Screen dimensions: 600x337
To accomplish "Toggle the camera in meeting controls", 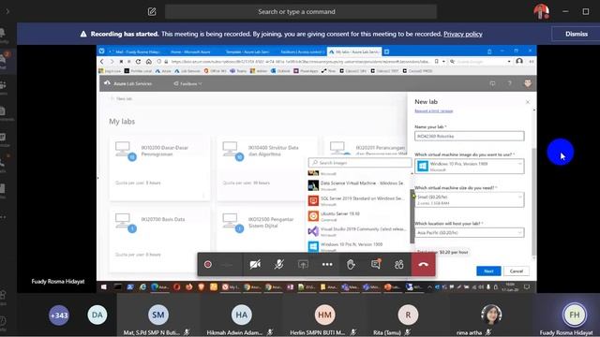I will [x=255, y=264].
